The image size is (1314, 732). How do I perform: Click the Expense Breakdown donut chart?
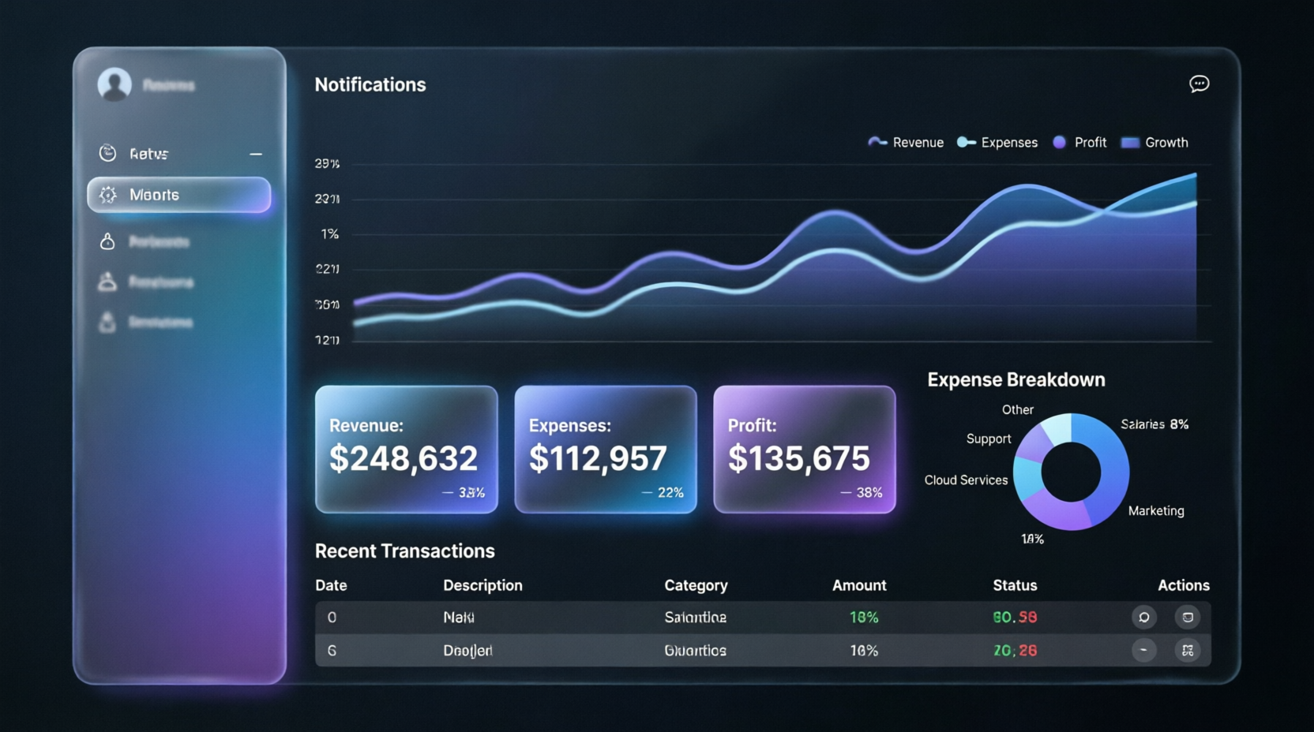tap(1071, 472)
